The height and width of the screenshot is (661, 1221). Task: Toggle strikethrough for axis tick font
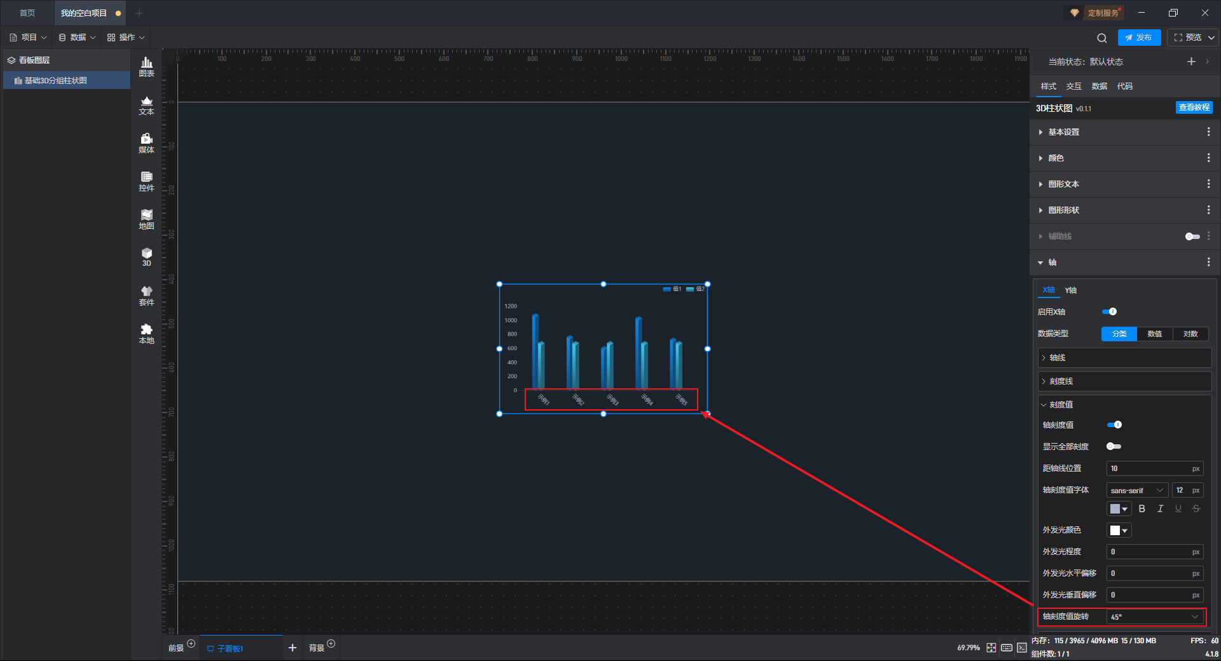click(x=1196, y=508)
